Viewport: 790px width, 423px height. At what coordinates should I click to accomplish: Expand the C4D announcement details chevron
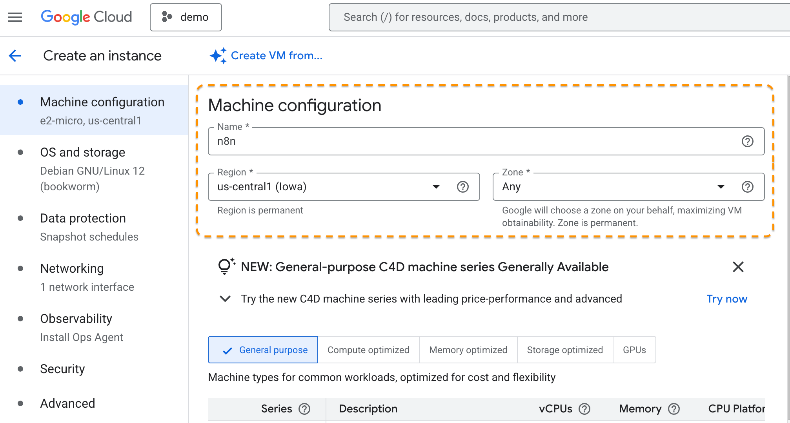[225, 299]
